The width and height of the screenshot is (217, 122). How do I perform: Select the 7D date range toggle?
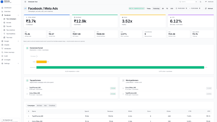[x=167, y=8]
